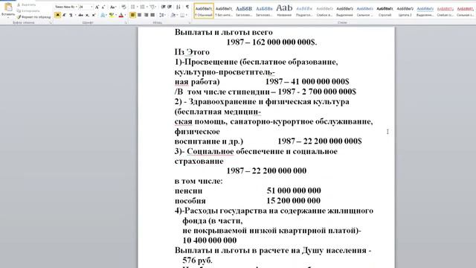The width and height of the screenshot is (476, 268).
Task: Open the highlight color dropdown arrow
Action: pos(116,15)
